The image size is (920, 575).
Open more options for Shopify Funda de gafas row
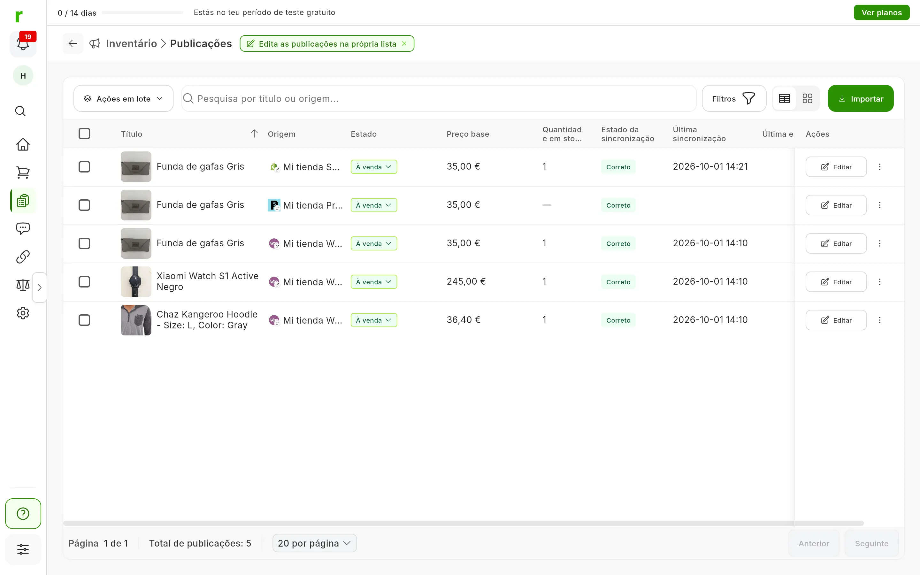click(879, 166)
